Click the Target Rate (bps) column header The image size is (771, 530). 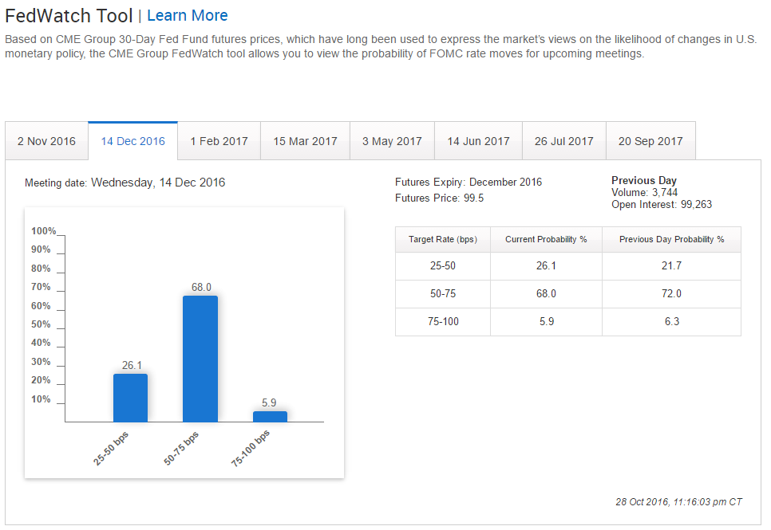(x=442, y=239)
